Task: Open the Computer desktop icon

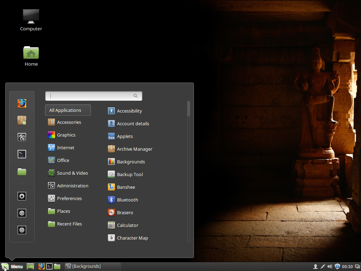Action: pos(31,20)
